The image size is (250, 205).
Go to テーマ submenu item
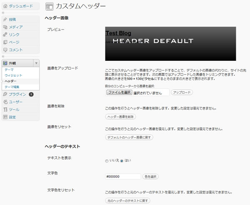[x=9, y=70]
